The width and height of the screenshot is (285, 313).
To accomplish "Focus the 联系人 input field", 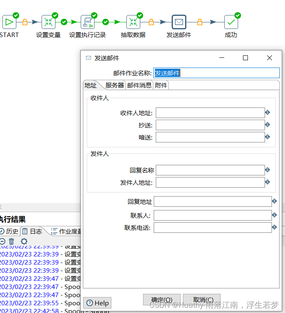I will pyautogui.click(x=213, y=215).
